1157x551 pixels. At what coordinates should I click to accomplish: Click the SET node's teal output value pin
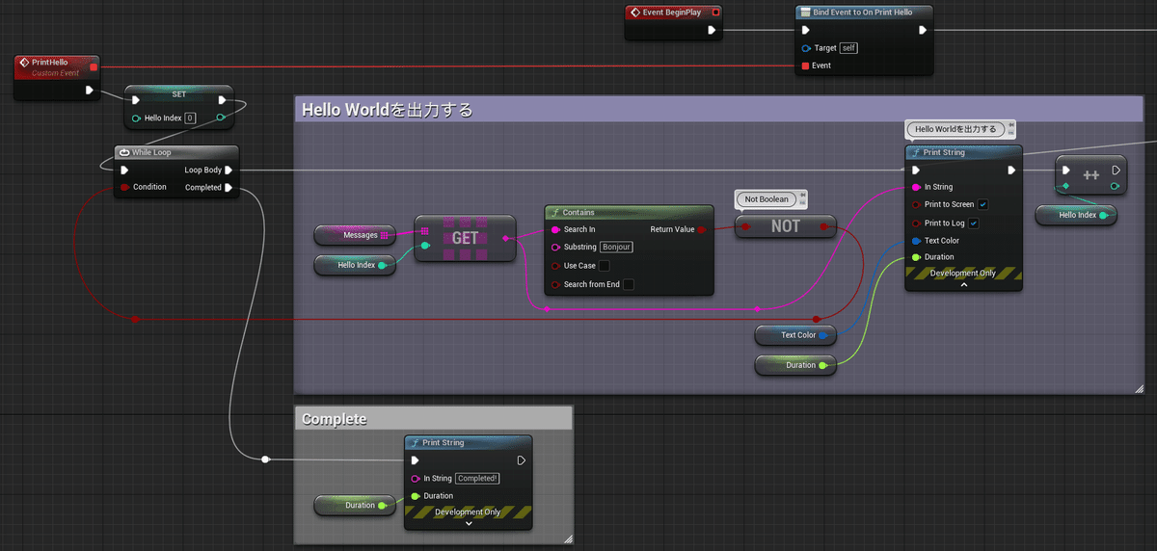point(221,118)
